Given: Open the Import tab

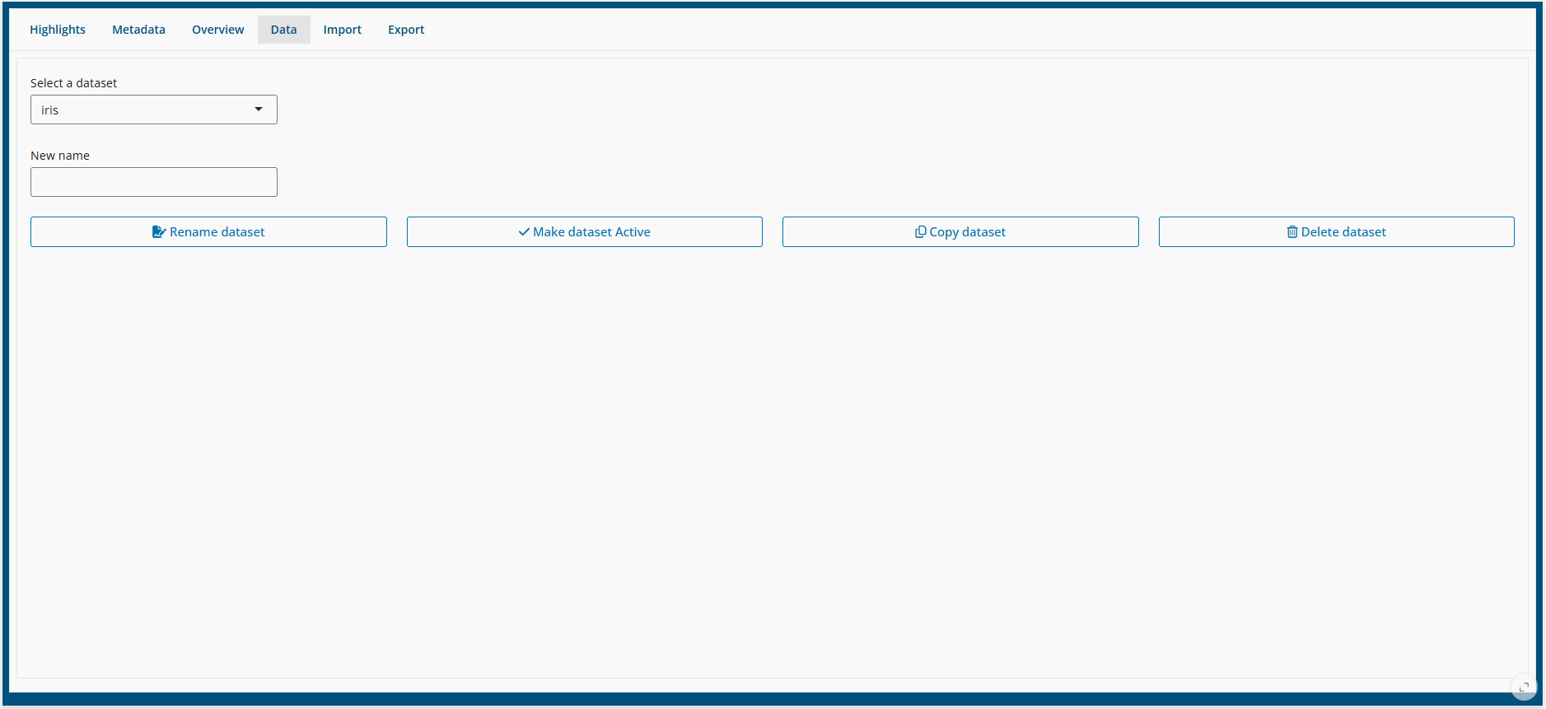Looking at the screenshot, I should pyautogui.click(x=342, y=30).
